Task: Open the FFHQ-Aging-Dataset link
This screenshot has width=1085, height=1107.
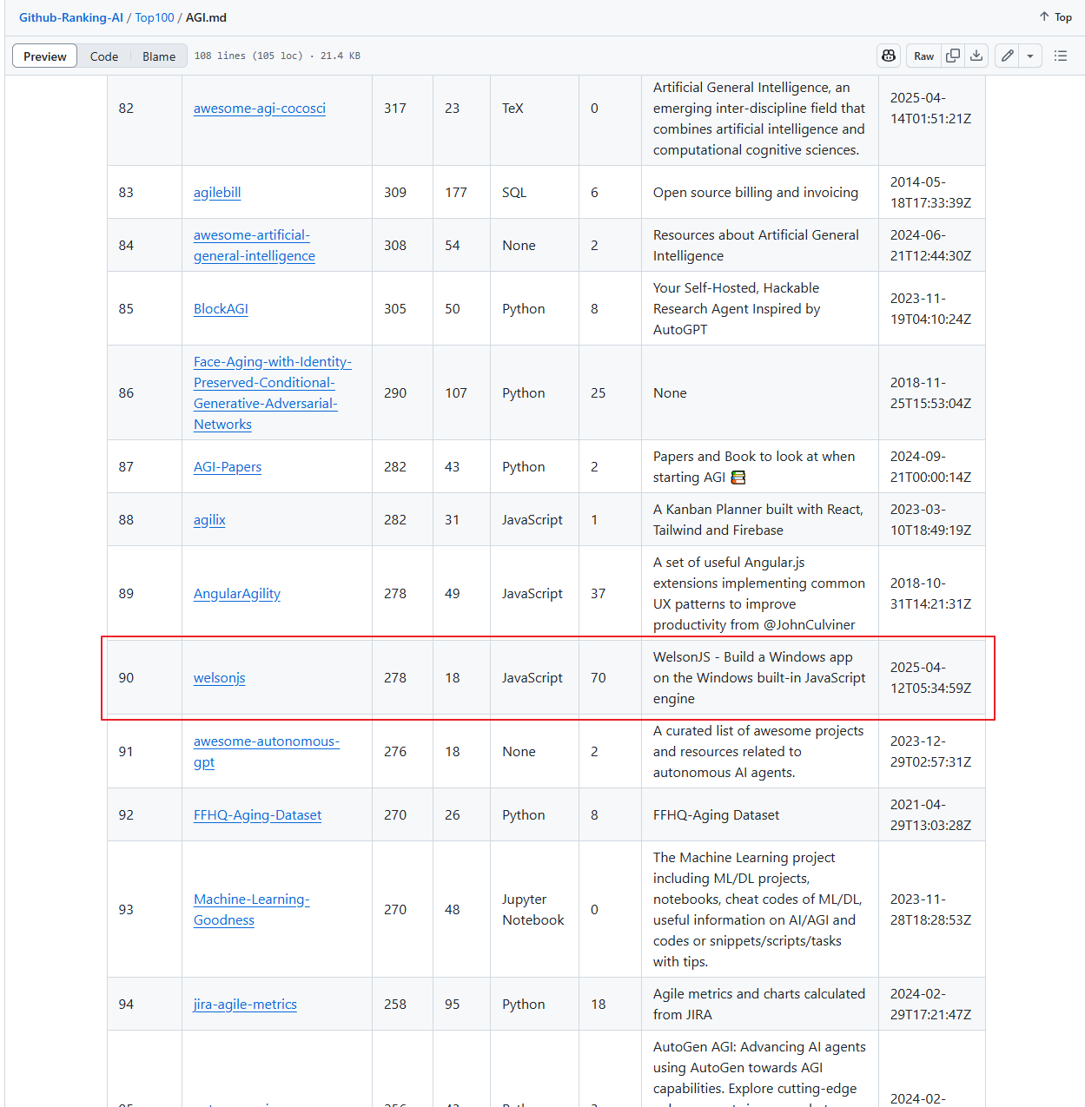Action: point(257,815)
